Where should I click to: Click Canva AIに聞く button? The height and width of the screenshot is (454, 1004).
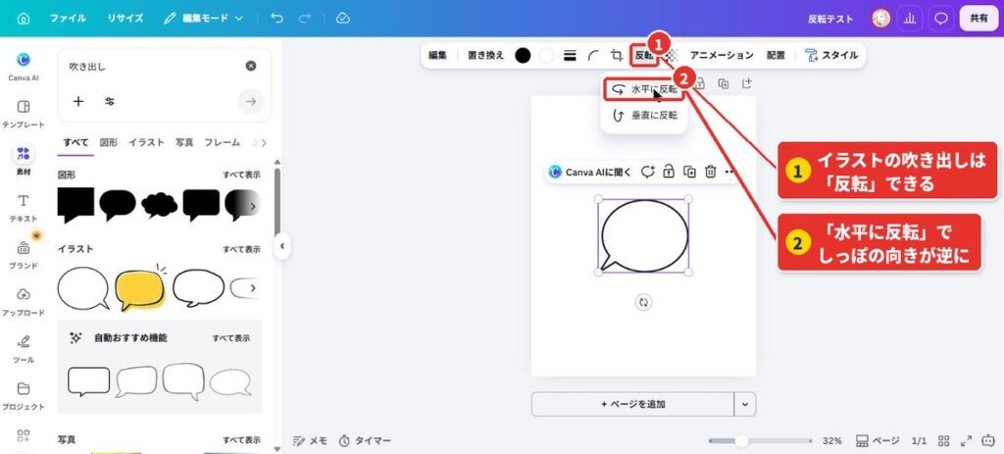[x=589, y=172]
